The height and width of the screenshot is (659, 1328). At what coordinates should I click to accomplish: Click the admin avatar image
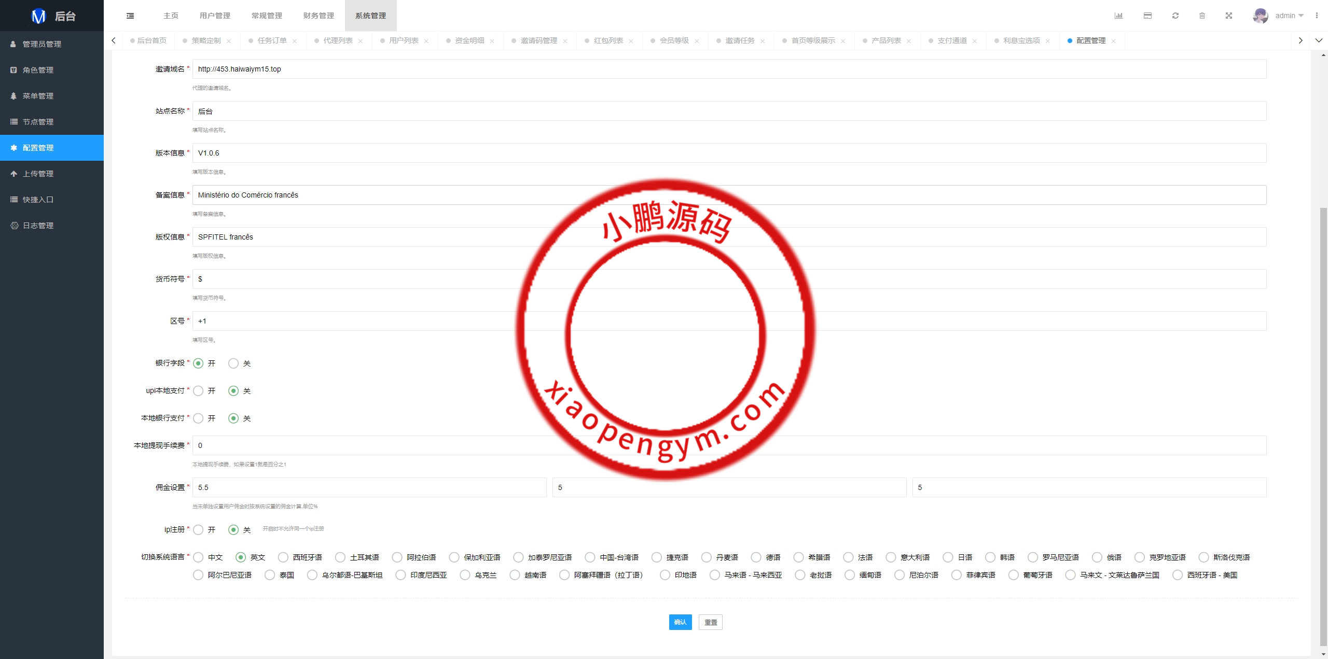click(x=1260, y=16)
